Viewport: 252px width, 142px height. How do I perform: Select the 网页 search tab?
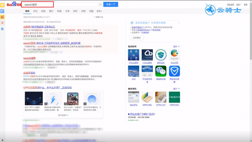[27, 11]
